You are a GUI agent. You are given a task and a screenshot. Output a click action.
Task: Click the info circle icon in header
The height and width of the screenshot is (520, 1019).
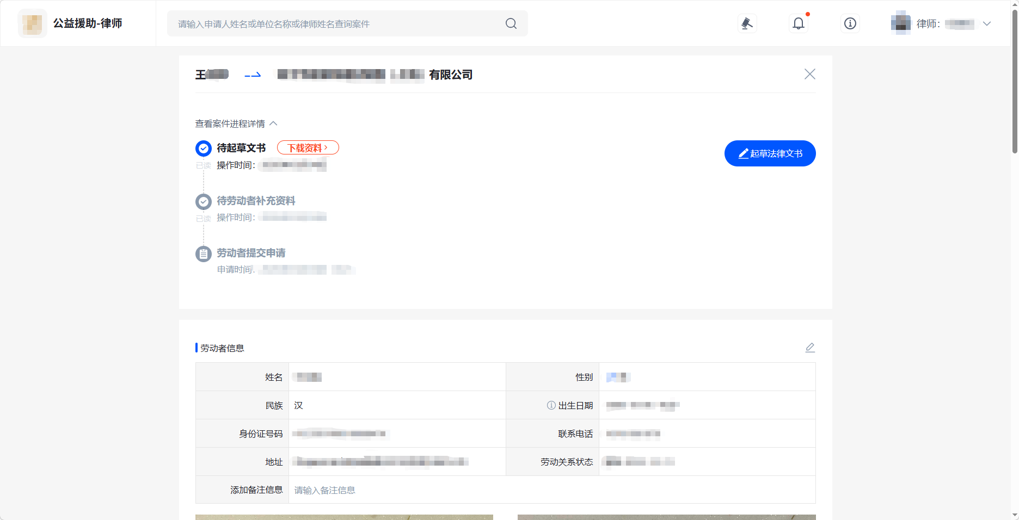point(850,23)
